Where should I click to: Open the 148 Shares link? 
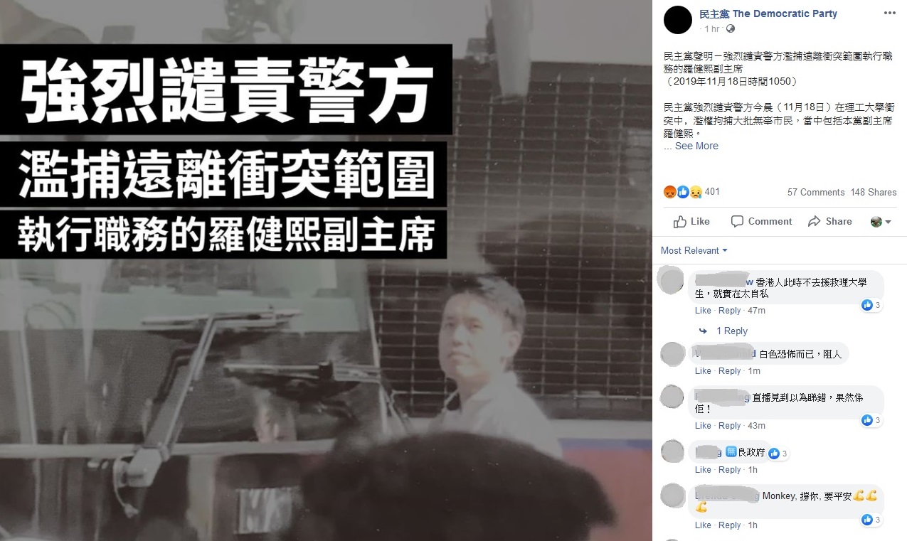(873, 192)
